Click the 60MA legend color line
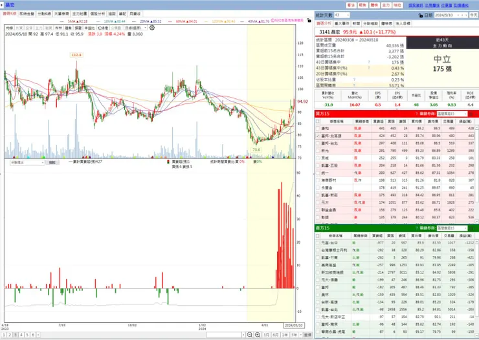 pyautogui.click(x=170, y=21)
